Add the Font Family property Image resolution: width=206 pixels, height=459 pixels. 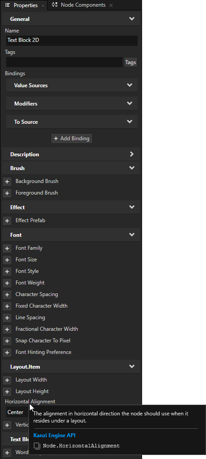coord(7,248)
